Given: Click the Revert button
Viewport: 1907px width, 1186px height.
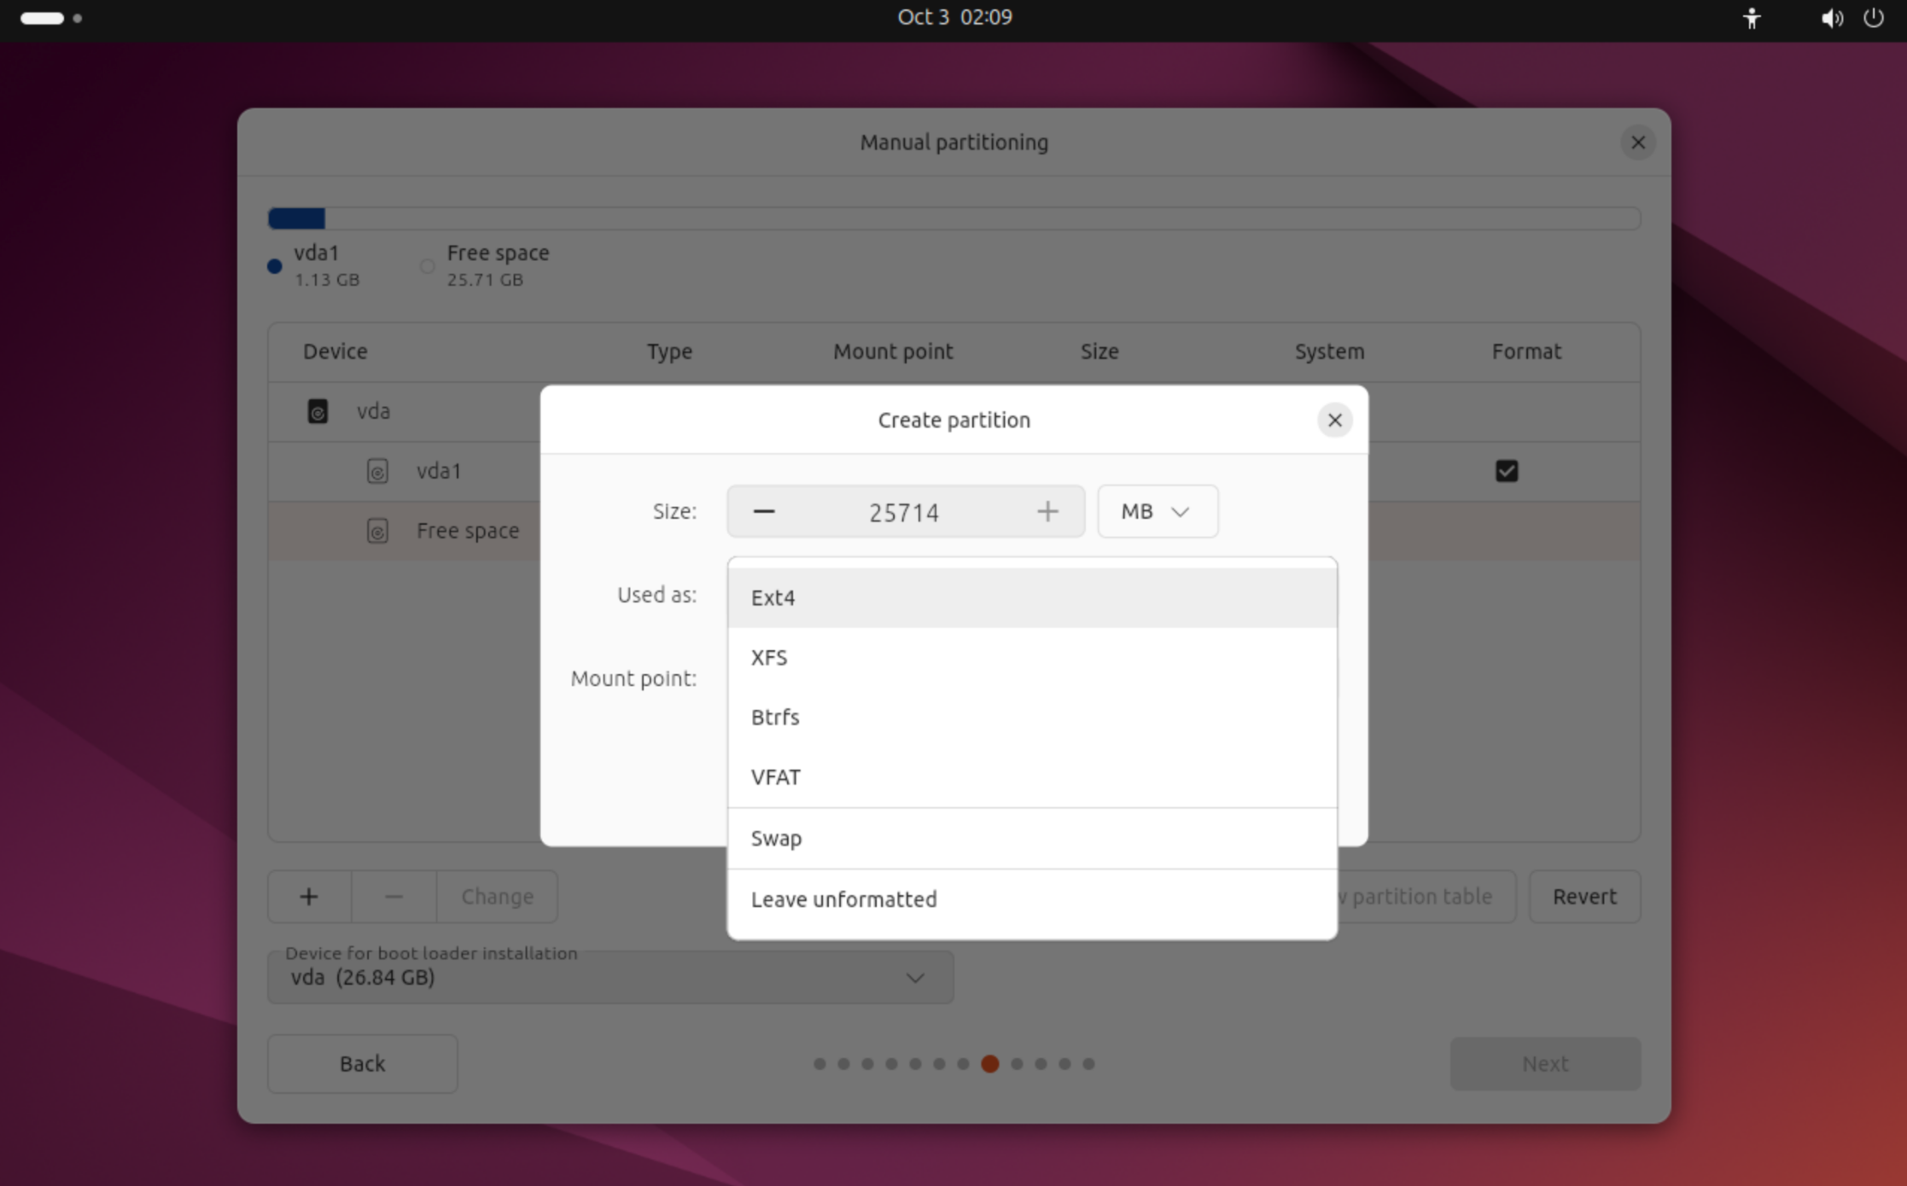Looking at the screenshot, I should tap(1584, 897).
